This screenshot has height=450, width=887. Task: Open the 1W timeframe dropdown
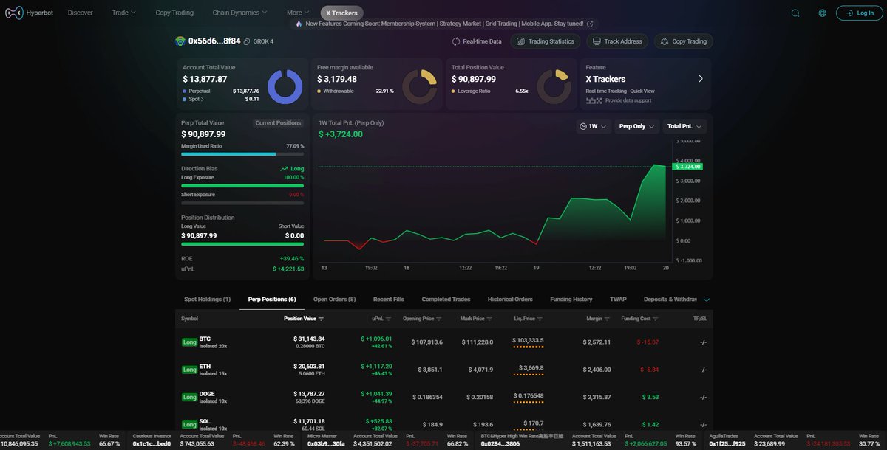point(594,126)
